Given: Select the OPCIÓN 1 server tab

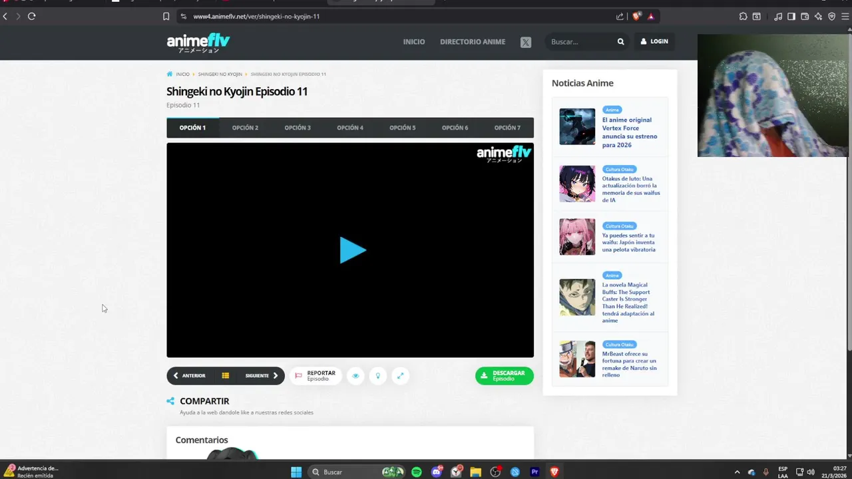Looking at the screenshot, I should (x=192, y=128).
